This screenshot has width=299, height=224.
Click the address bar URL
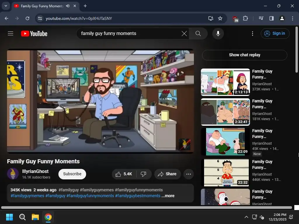point(79,18)
